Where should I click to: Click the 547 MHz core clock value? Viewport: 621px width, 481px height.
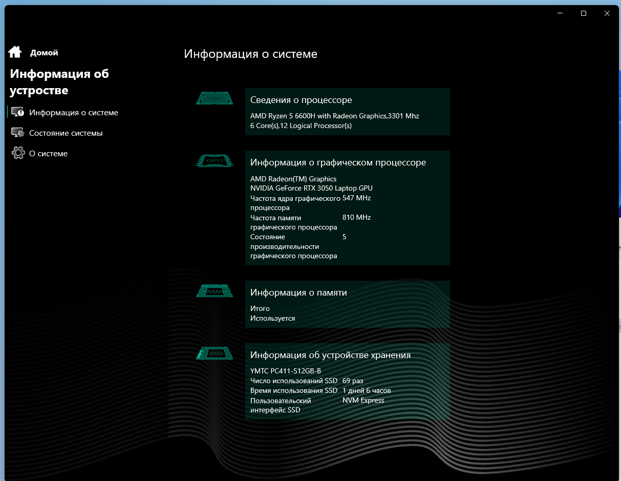pyautogui.click(x=357, y=198)
